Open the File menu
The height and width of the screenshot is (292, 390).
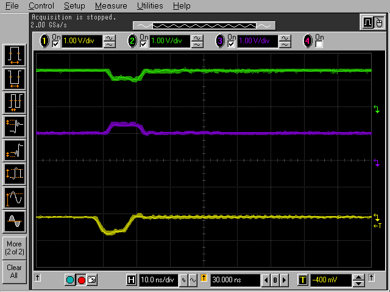tap(12, 5)
